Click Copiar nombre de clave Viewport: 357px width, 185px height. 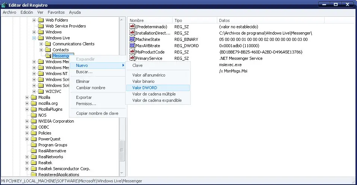pyautogui.click(x=98, y=113)
